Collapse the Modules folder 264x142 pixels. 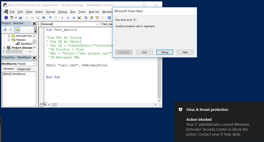[x=9, y=40]
